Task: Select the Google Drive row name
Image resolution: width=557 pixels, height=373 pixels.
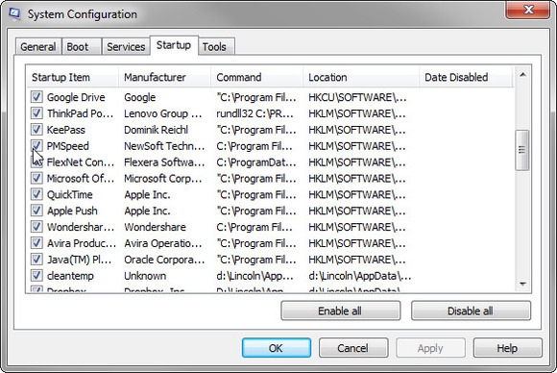Action: click(x=76, y=97)
